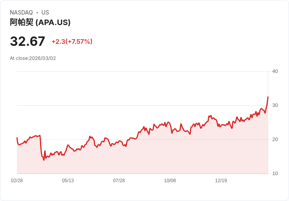Click the dot separator between NASDAQ and US

coord(37,13)
